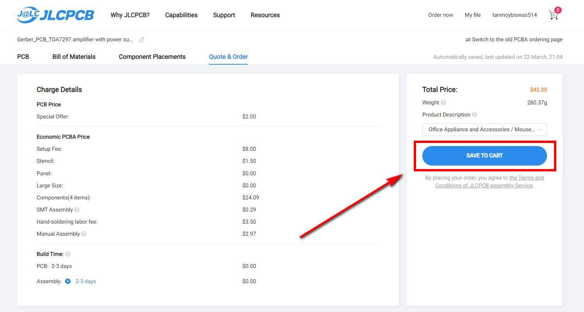Open tanmoybiswas514 account menu
The image size is (584, 312).
tap(515, 15)
